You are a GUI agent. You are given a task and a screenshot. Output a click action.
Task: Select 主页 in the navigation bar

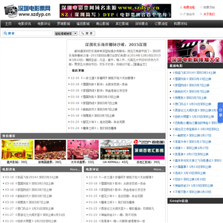pyautogui.click(x=8, y=24)
